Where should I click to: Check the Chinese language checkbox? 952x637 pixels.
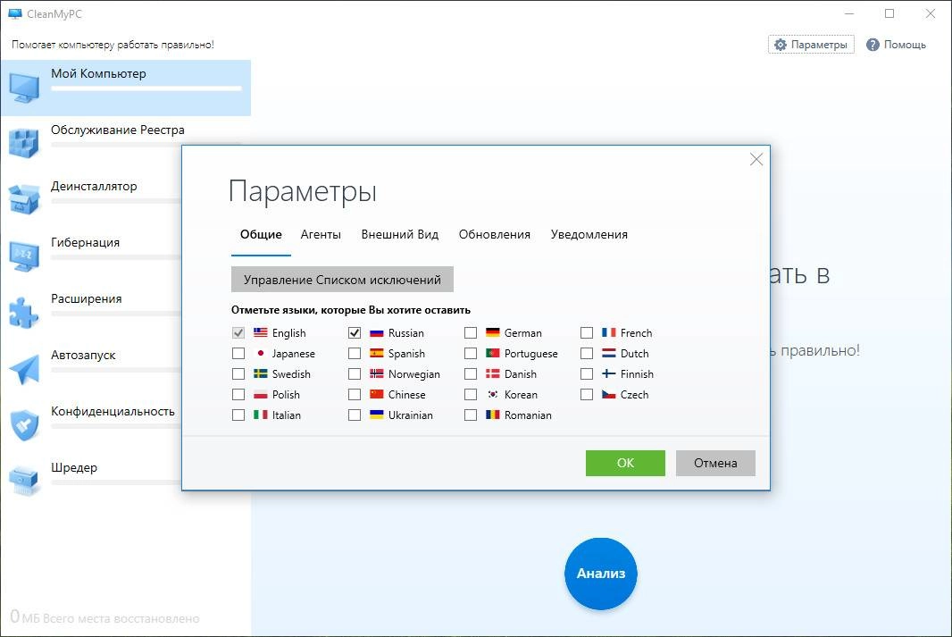click(x=355, y=395)
